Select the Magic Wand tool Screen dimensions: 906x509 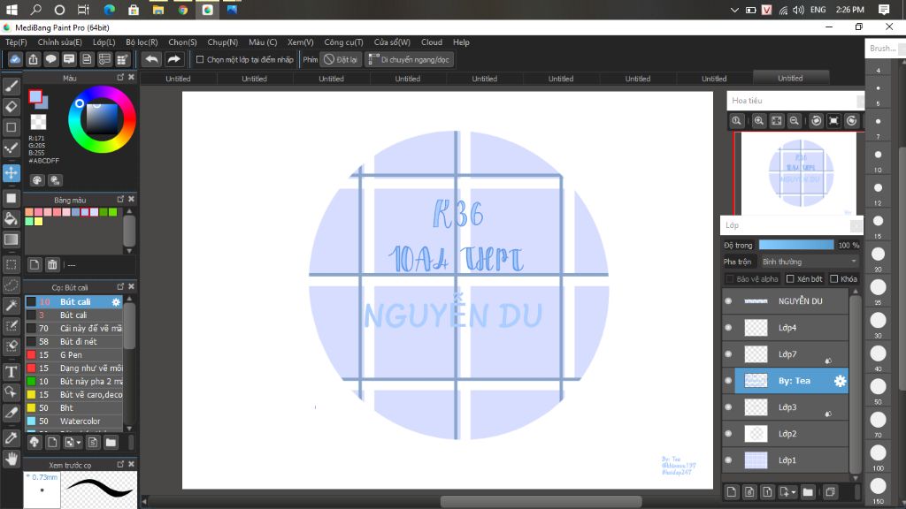11,305
